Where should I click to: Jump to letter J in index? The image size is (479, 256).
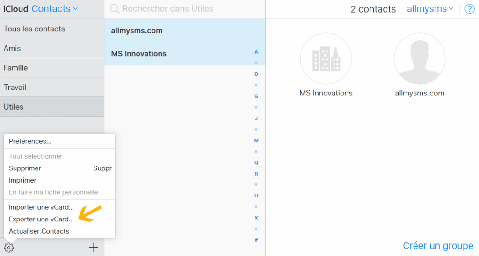[x=256, y=118]
